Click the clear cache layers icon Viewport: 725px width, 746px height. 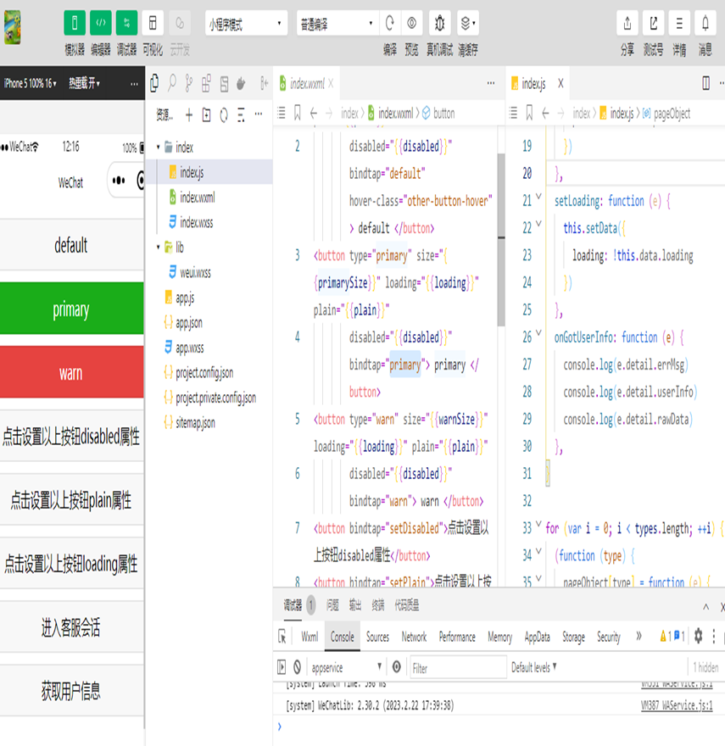coord(468,23)
